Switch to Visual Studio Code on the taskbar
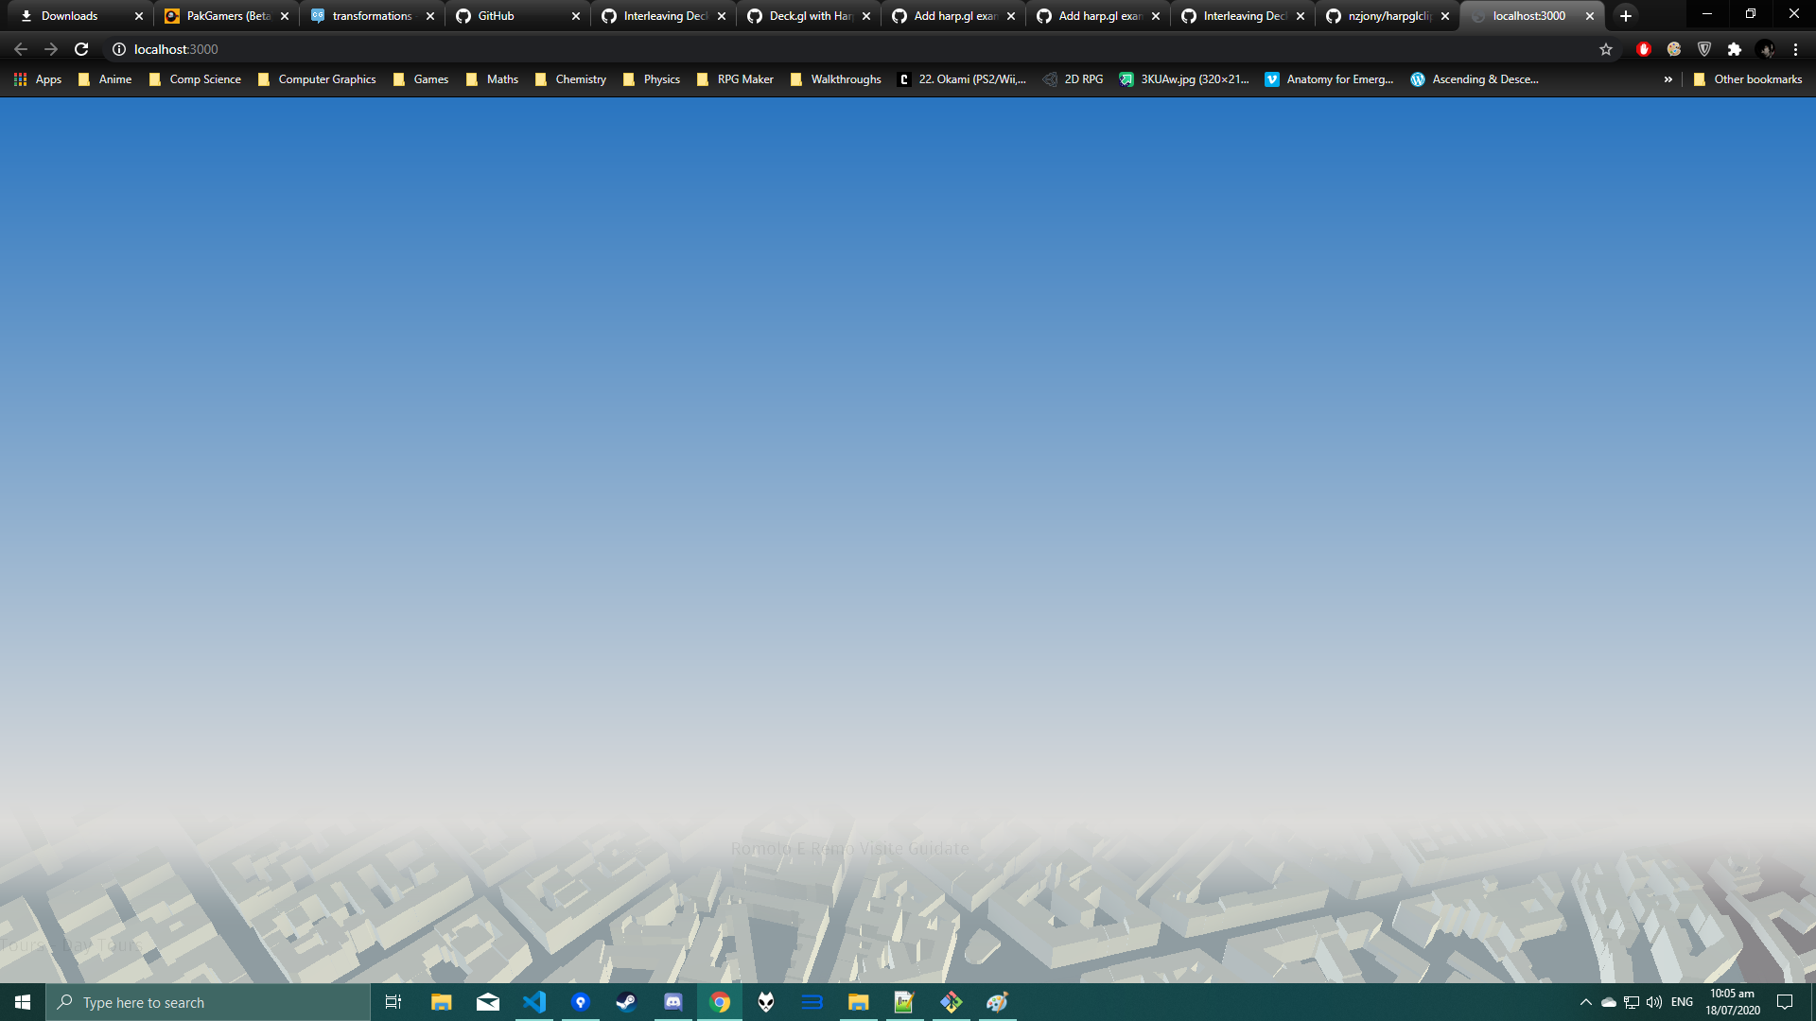 534,1002
